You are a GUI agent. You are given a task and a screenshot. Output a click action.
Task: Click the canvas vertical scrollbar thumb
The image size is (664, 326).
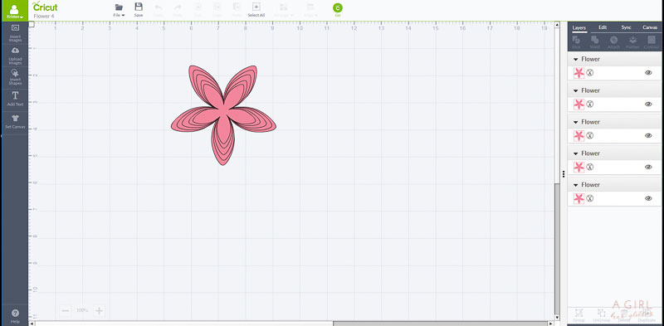pos(557,248)
